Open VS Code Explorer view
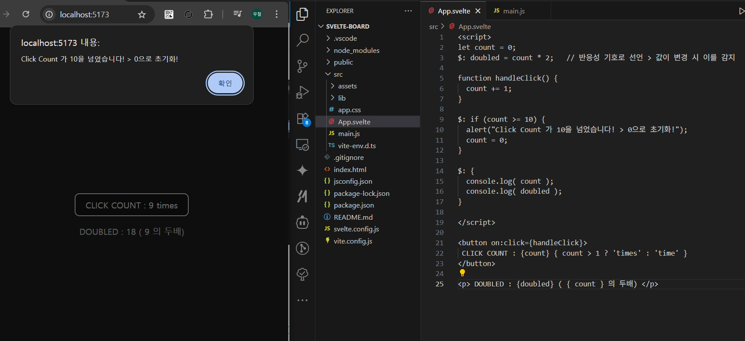This screenshot has height=341, width=745. coord(302,14)
